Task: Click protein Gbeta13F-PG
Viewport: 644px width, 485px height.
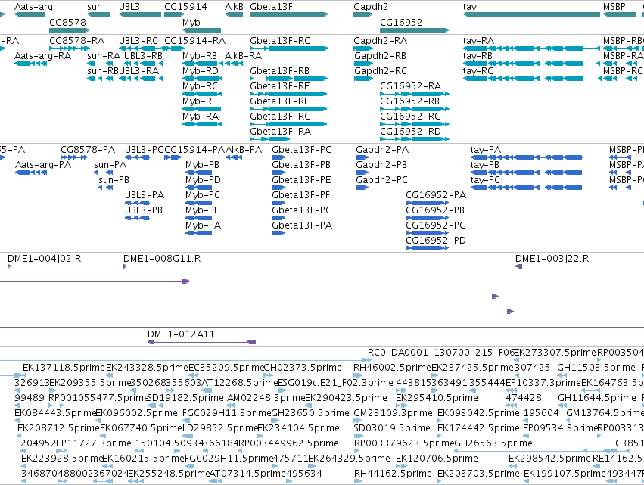Action: coord(302,210)
